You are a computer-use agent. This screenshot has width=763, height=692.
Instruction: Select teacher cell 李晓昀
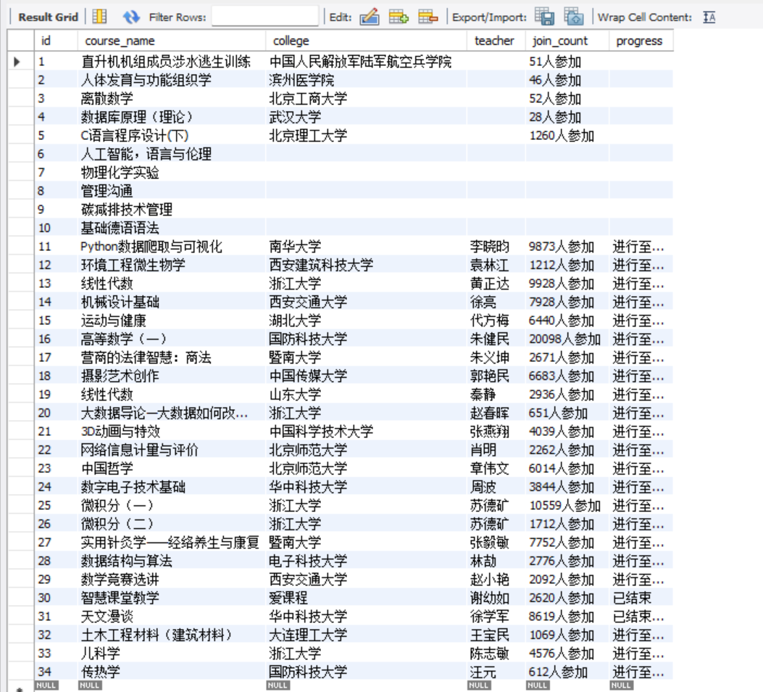pos(496,247)
